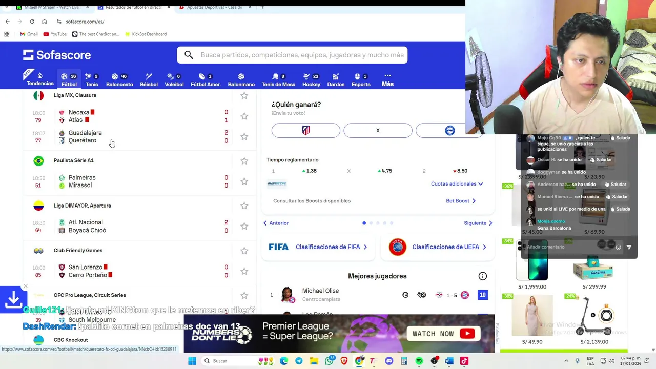
Task: Select the 8.50 away win odds
Action: click(x=459, y=171)
